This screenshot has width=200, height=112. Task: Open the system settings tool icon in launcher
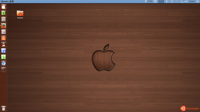point(3,32)
